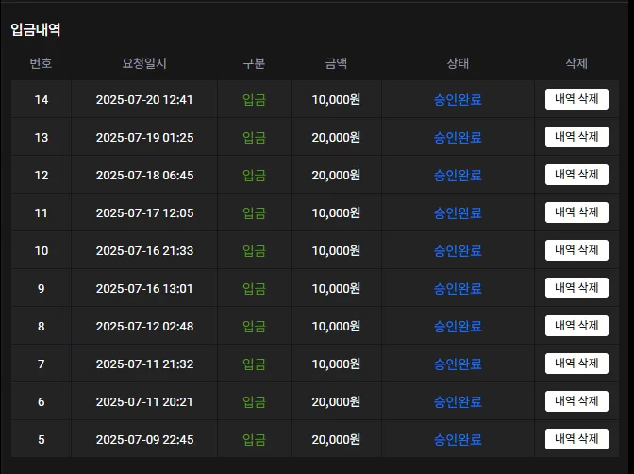This screenshot has width=634, height=474.
Task: Click 입금 type in row 13
Action: tap(254, 138)
